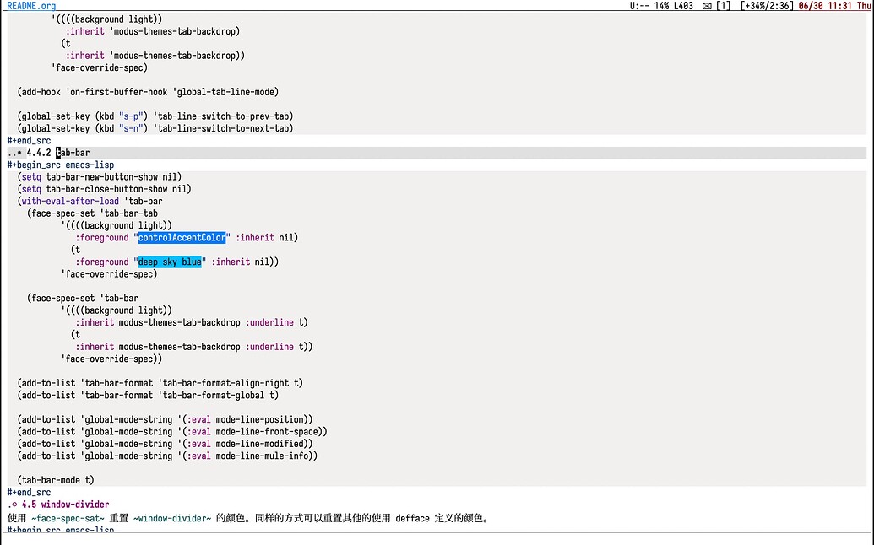The height and width of the screenshot is (545, 874).
Task: Collapse heading 4.4.2 tab-bar via fold dots
Action: coord(10,153)
